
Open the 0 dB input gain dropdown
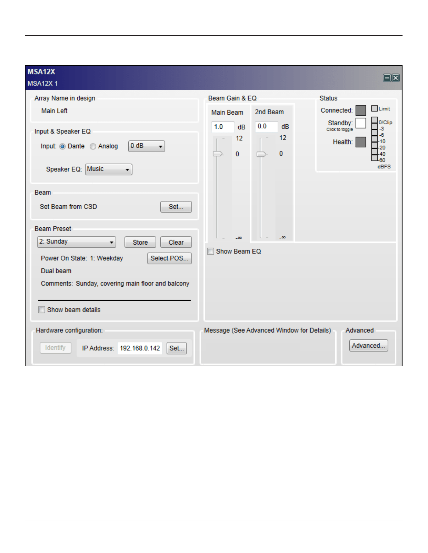click(147, 146)
